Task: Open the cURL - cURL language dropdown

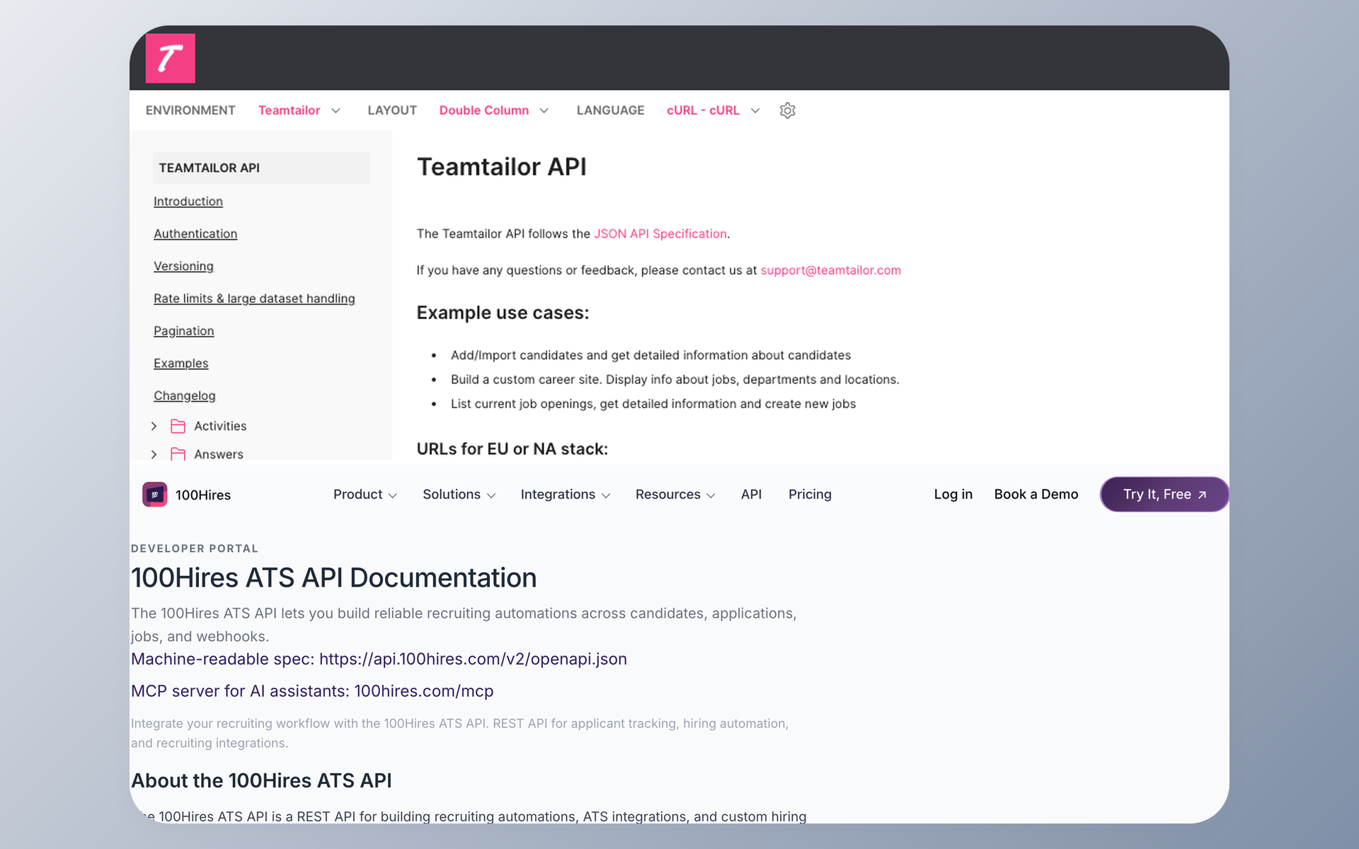Action: click(713, 110)
